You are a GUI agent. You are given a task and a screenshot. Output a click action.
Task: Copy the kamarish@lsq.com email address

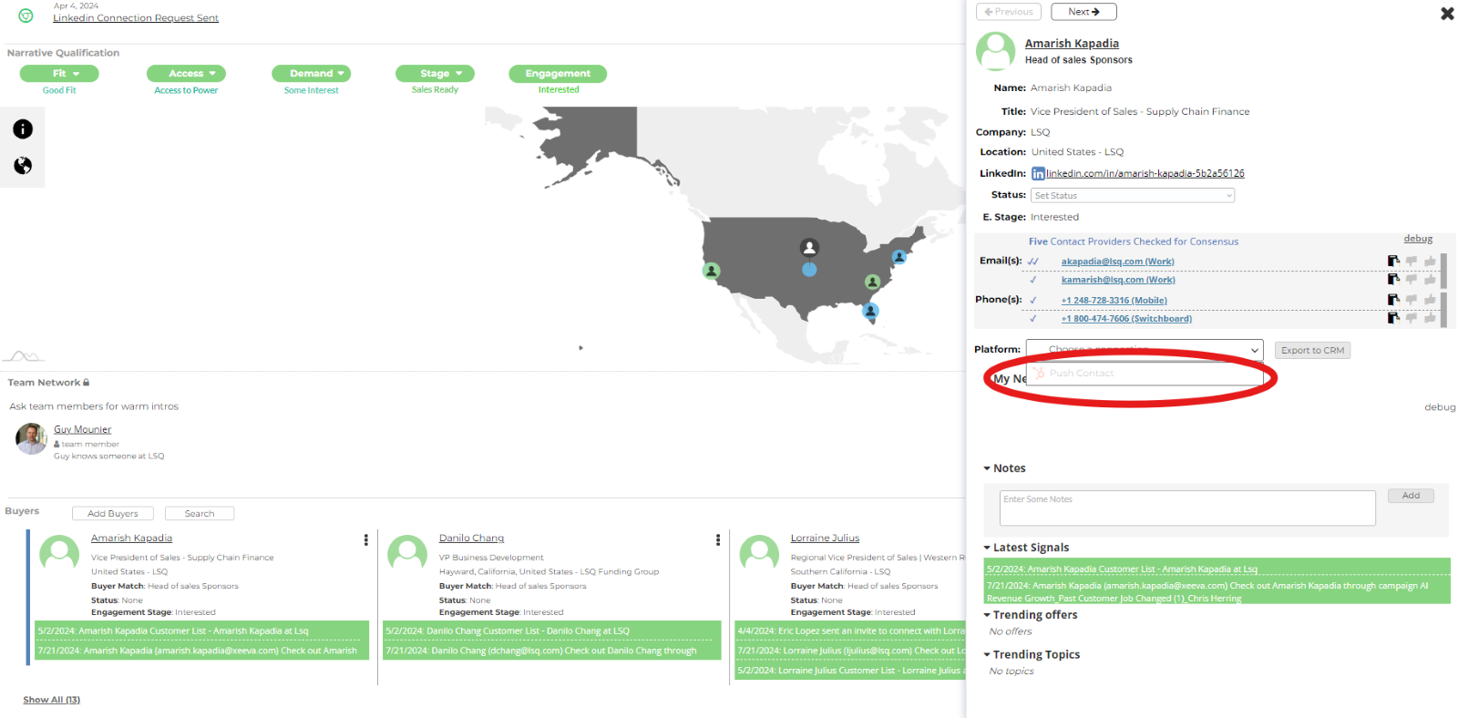tap(1393, 280)
